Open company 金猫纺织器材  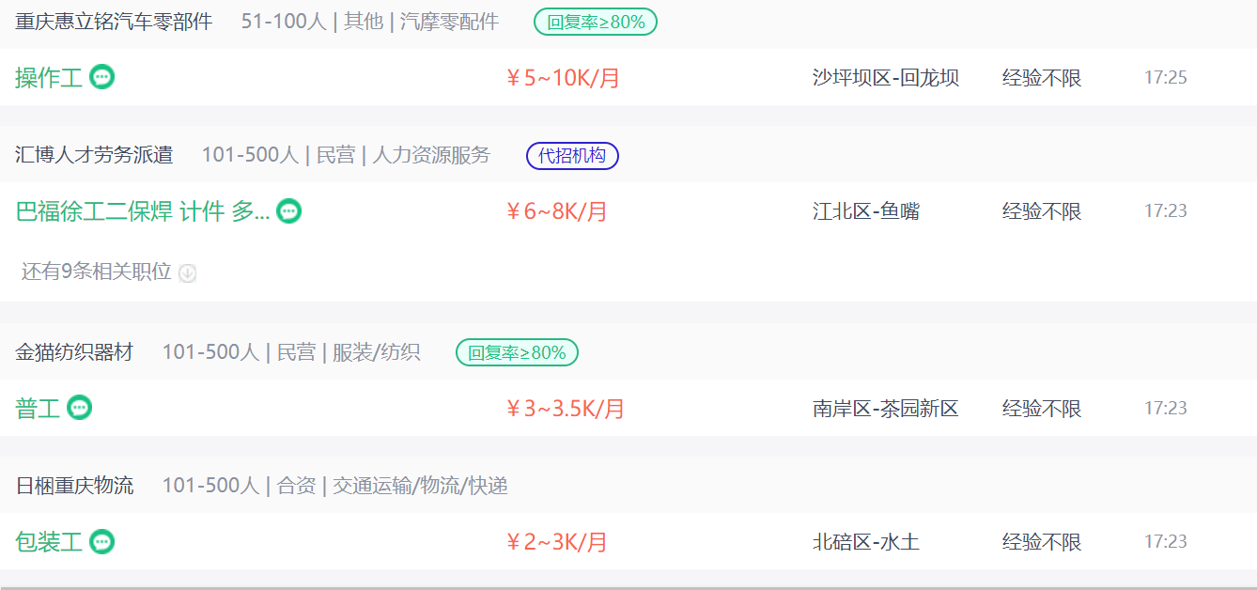[74, 352]
